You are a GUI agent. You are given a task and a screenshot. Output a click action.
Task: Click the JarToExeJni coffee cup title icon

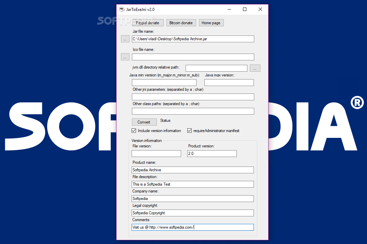pyautogui.click(x=122, y=9)
